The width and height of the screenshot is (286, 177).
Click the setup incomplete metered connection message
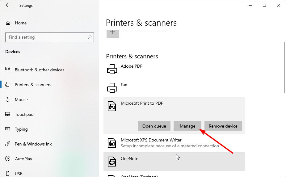tap(170, 146)
